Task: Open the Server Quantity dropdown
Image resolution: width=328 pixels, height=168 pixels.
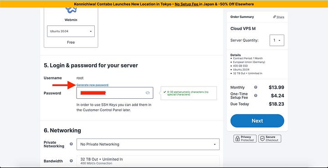Action: point(277,41)
